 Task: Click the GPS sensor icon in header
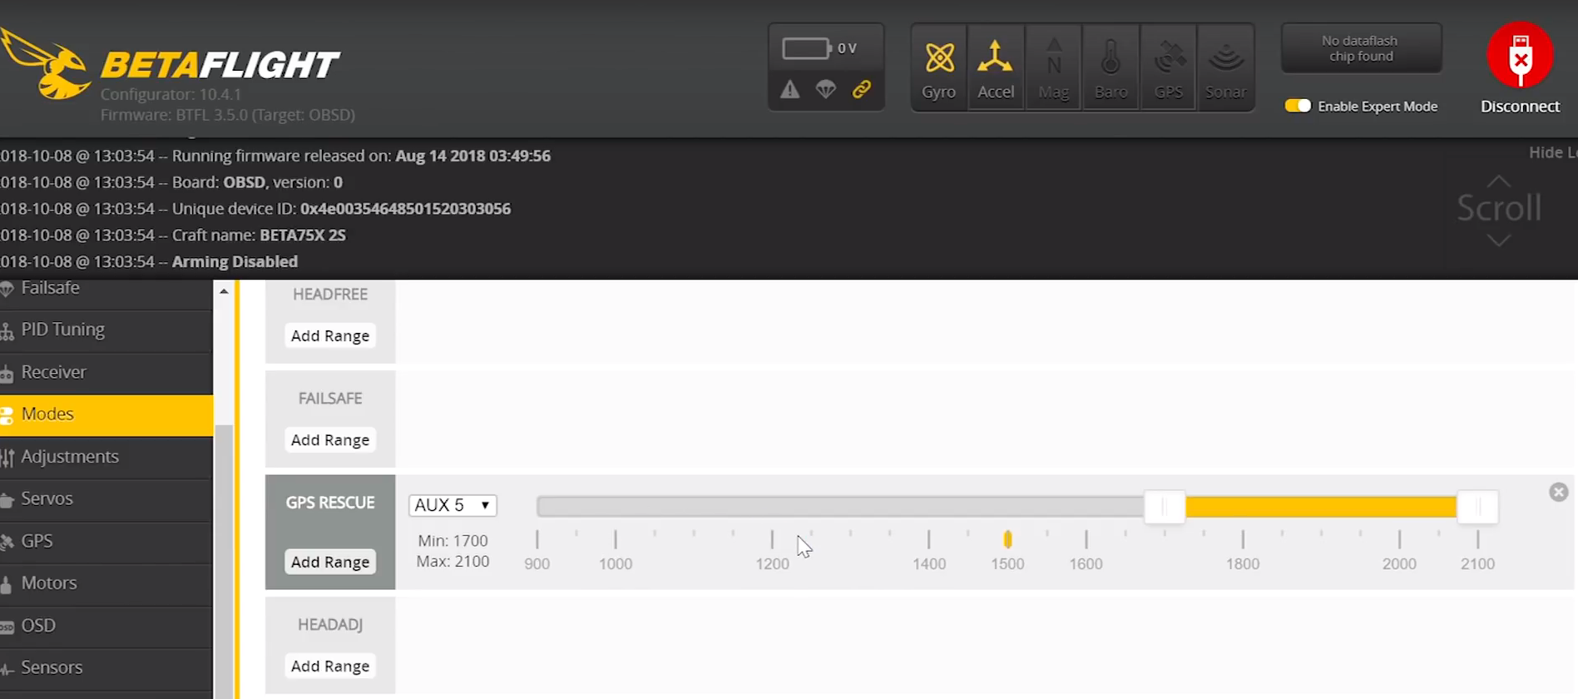1169,67
